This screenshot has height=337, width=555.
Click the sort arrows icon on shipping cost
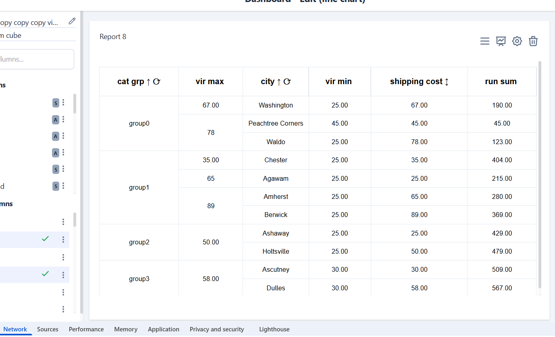pos(447,82)
